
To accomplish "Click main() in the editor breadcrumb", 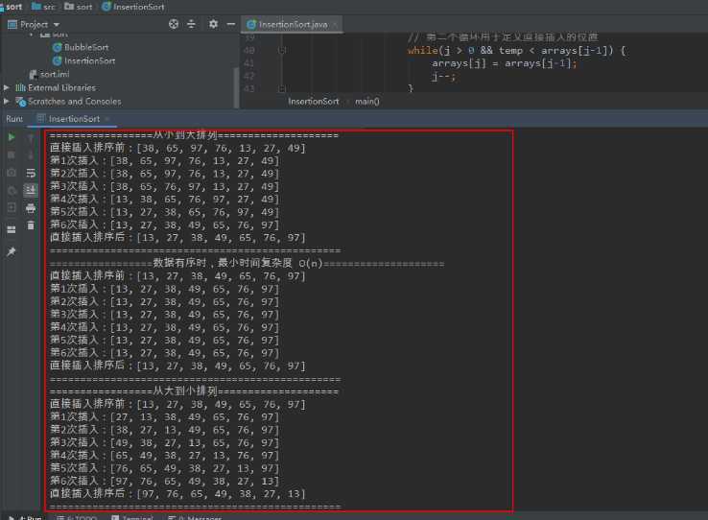I will 367,101.
